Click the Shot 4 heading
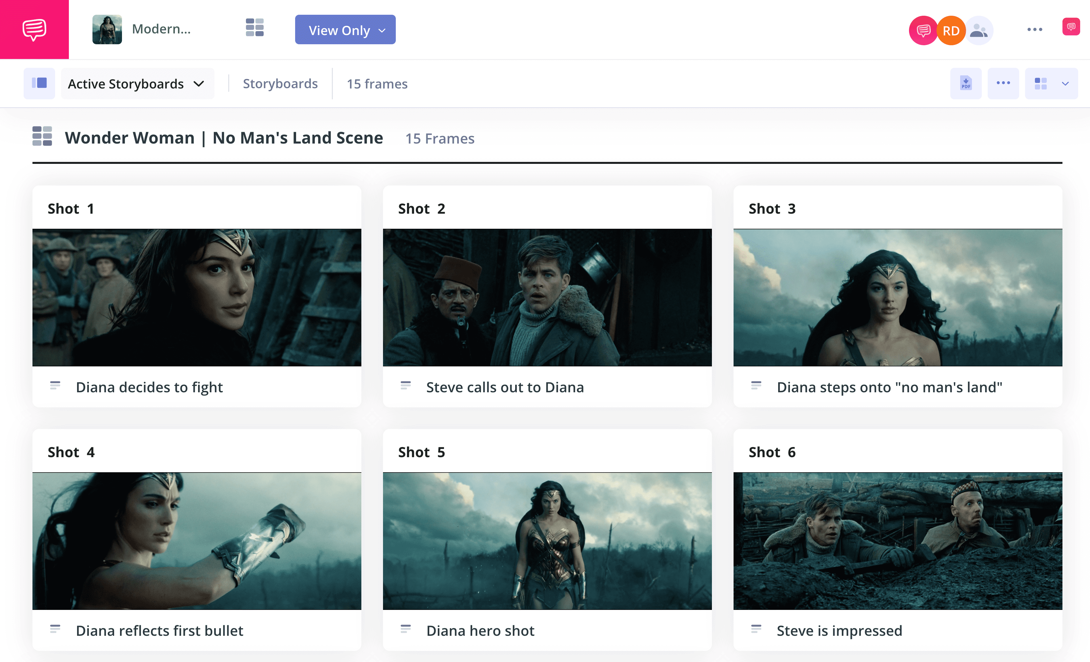1090x662 pixels. coord(71,452)
